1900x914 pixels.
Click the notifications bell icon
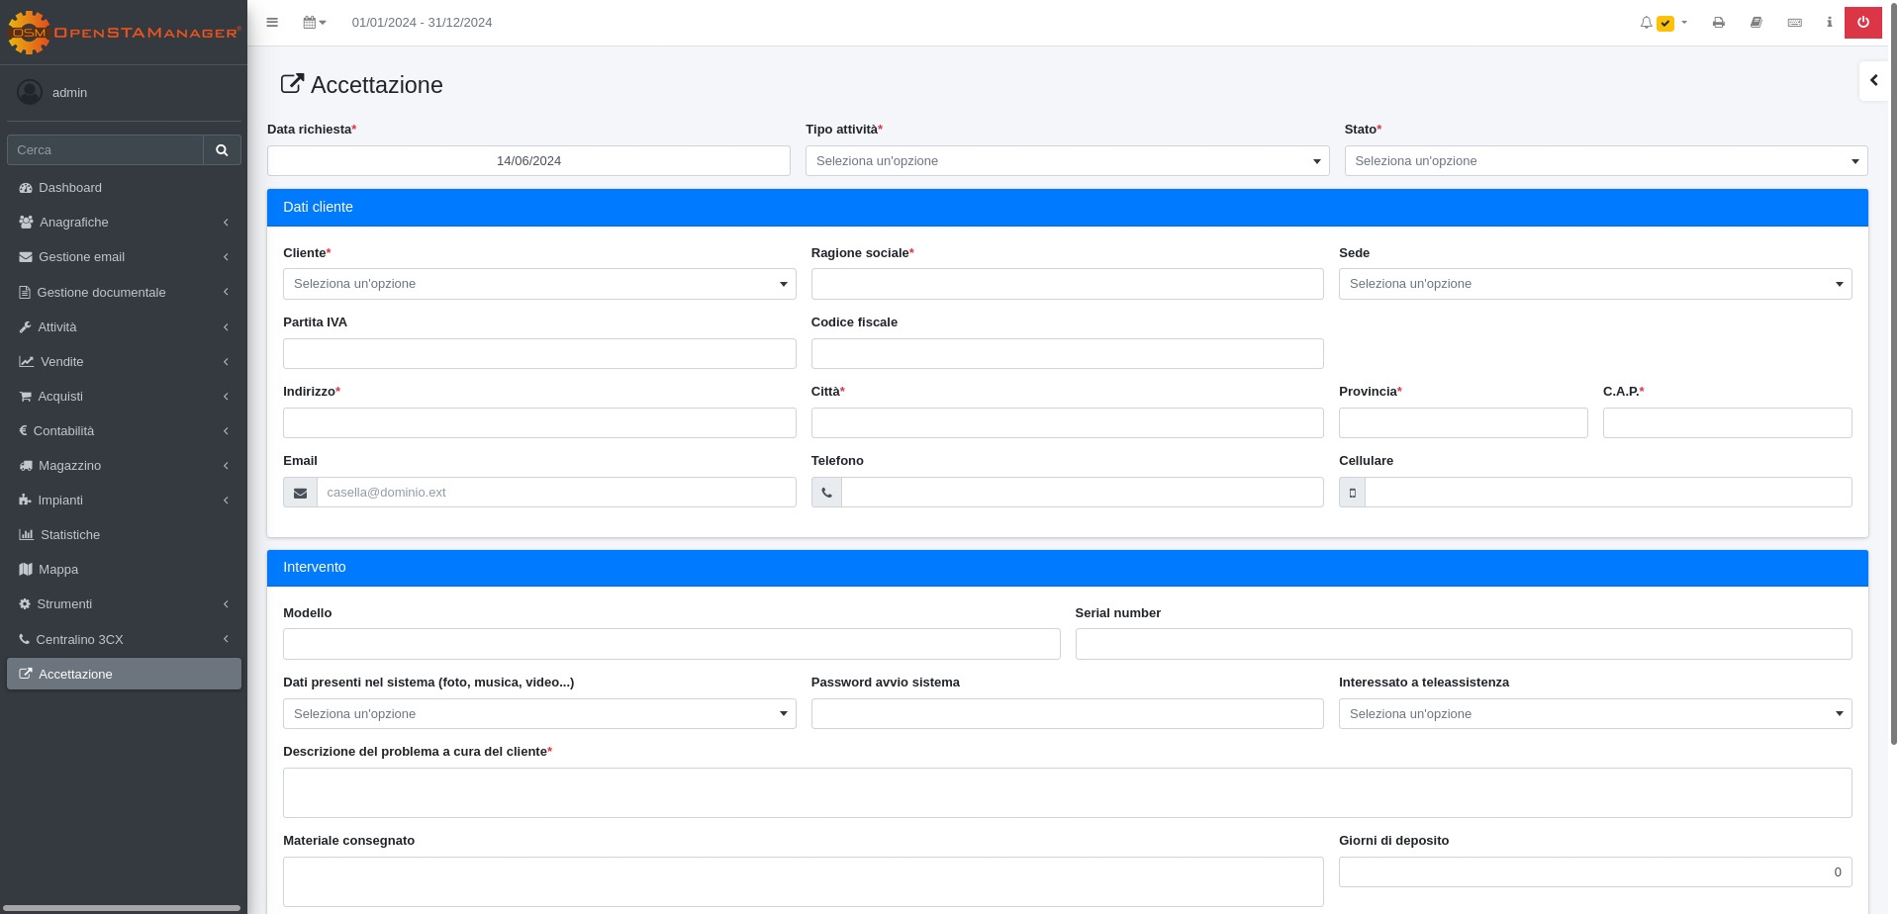tap(1646, 23)
